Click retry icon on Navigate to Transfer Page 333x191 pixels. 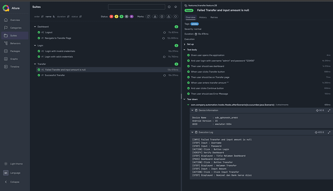(x=163, y=38)
